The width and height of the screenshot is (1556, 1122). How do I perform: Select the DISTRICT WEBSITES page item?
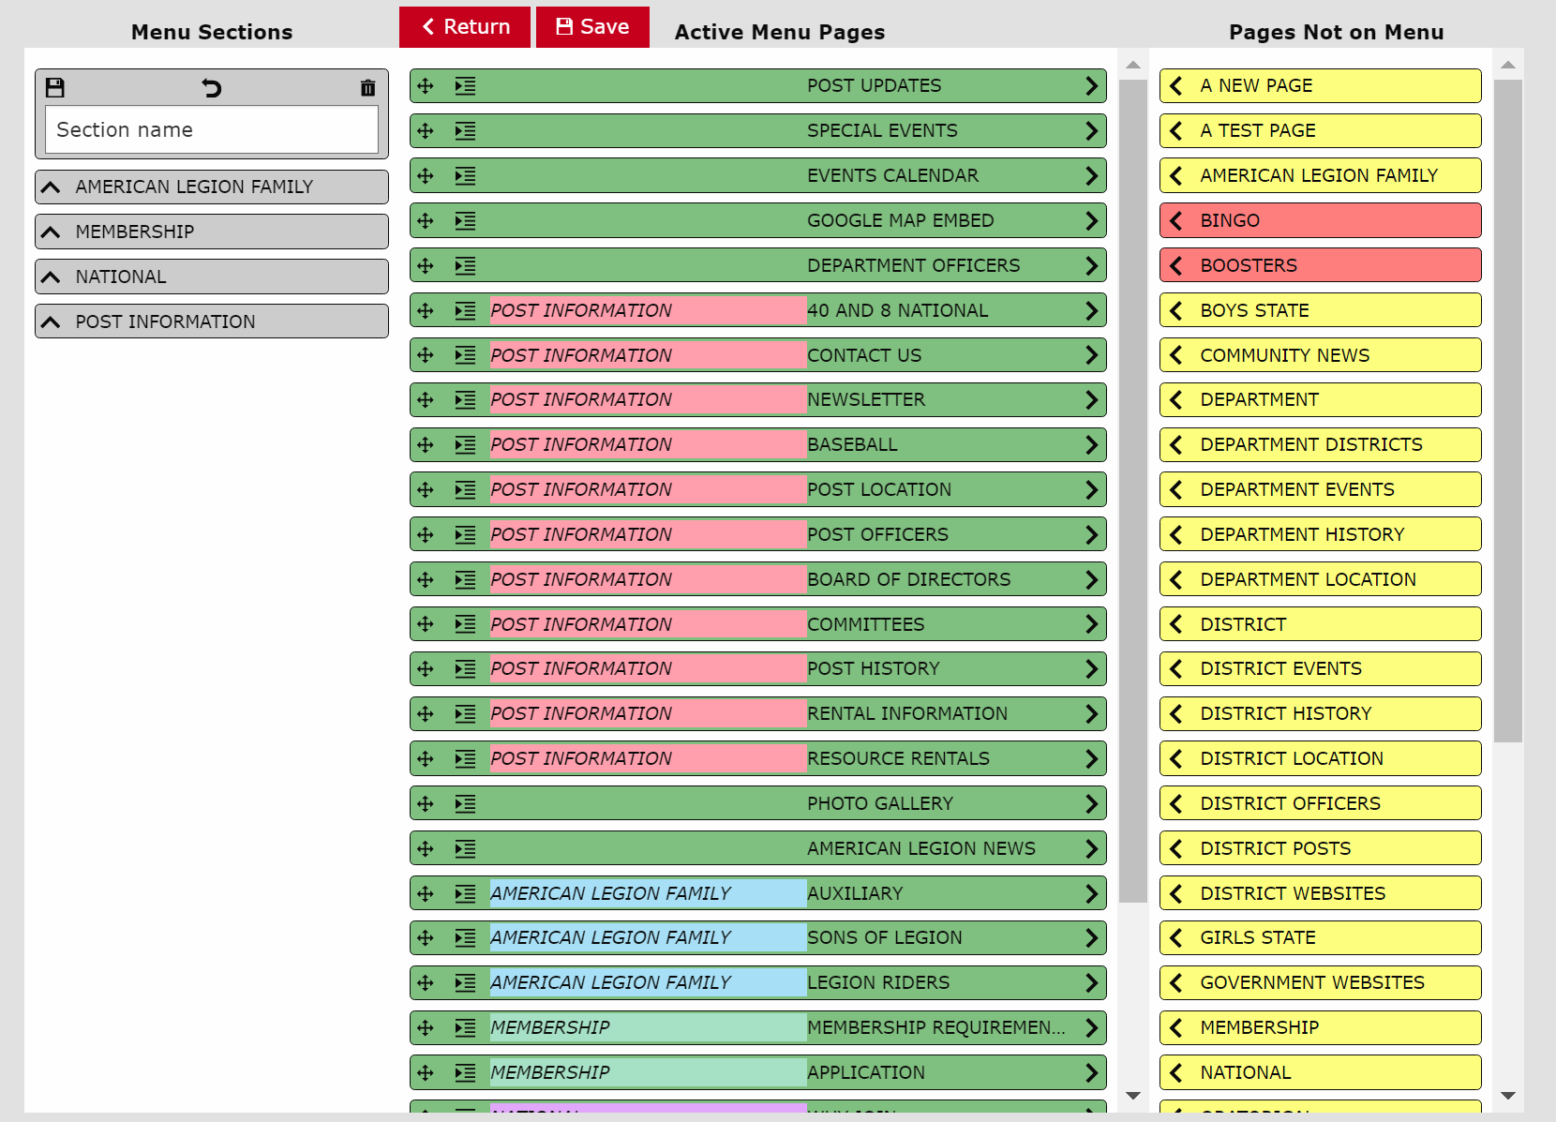pos(1321,894)
